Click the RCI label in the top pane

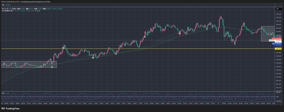point(3,5)
